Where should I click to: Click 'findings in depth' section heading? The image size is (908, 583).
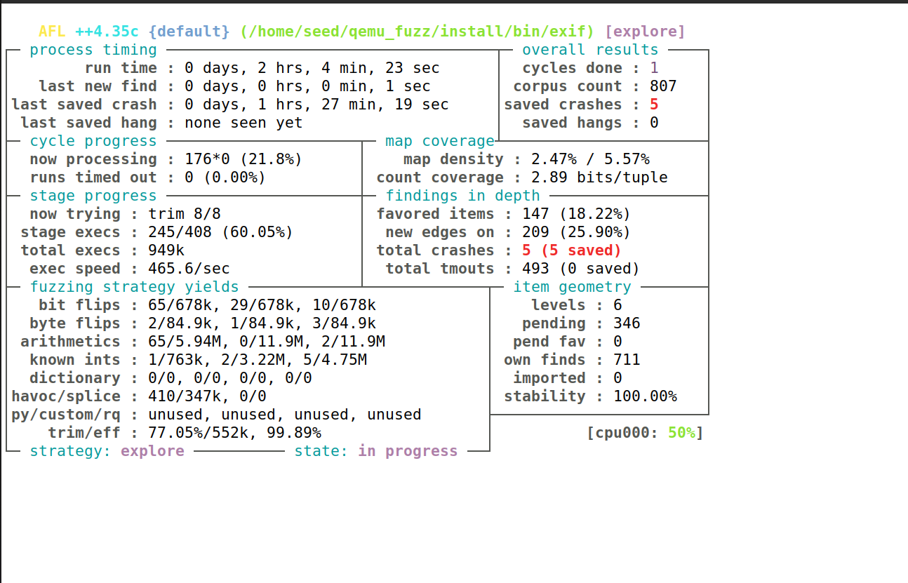pos(462,196)
